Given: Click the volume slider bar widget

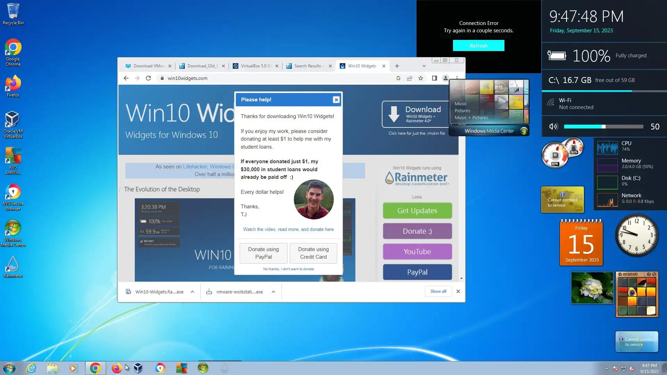Looking at the screenshot, I should click(x=603, y=127).
